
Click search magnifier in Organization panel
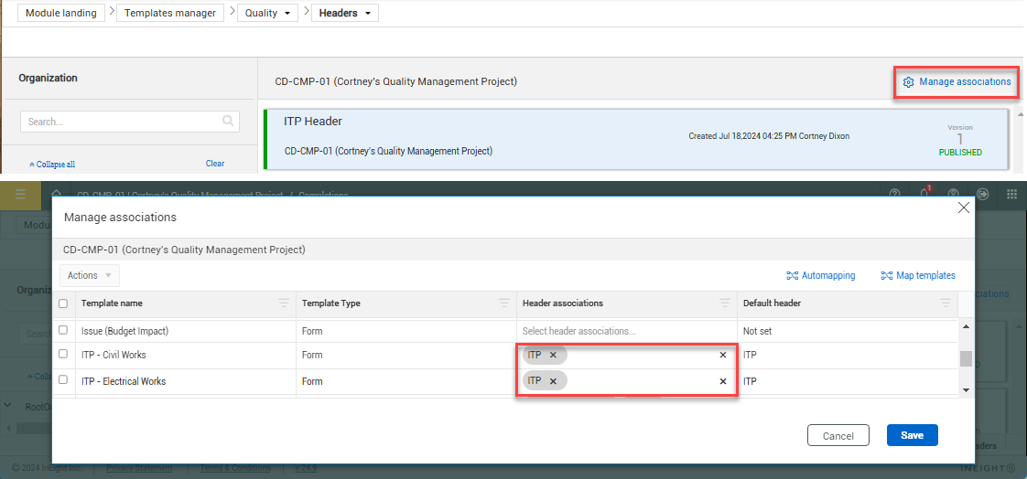point(228,122)
